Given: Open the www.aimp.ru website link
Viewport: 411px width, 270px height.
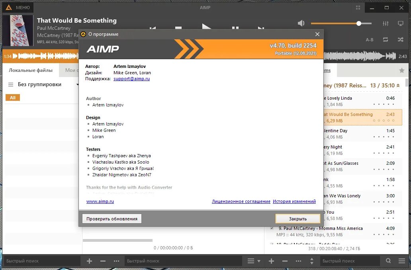Looking at the screenshot, I should [100, 201].
